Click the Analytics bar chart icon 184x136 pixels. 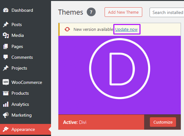[6, 104]
